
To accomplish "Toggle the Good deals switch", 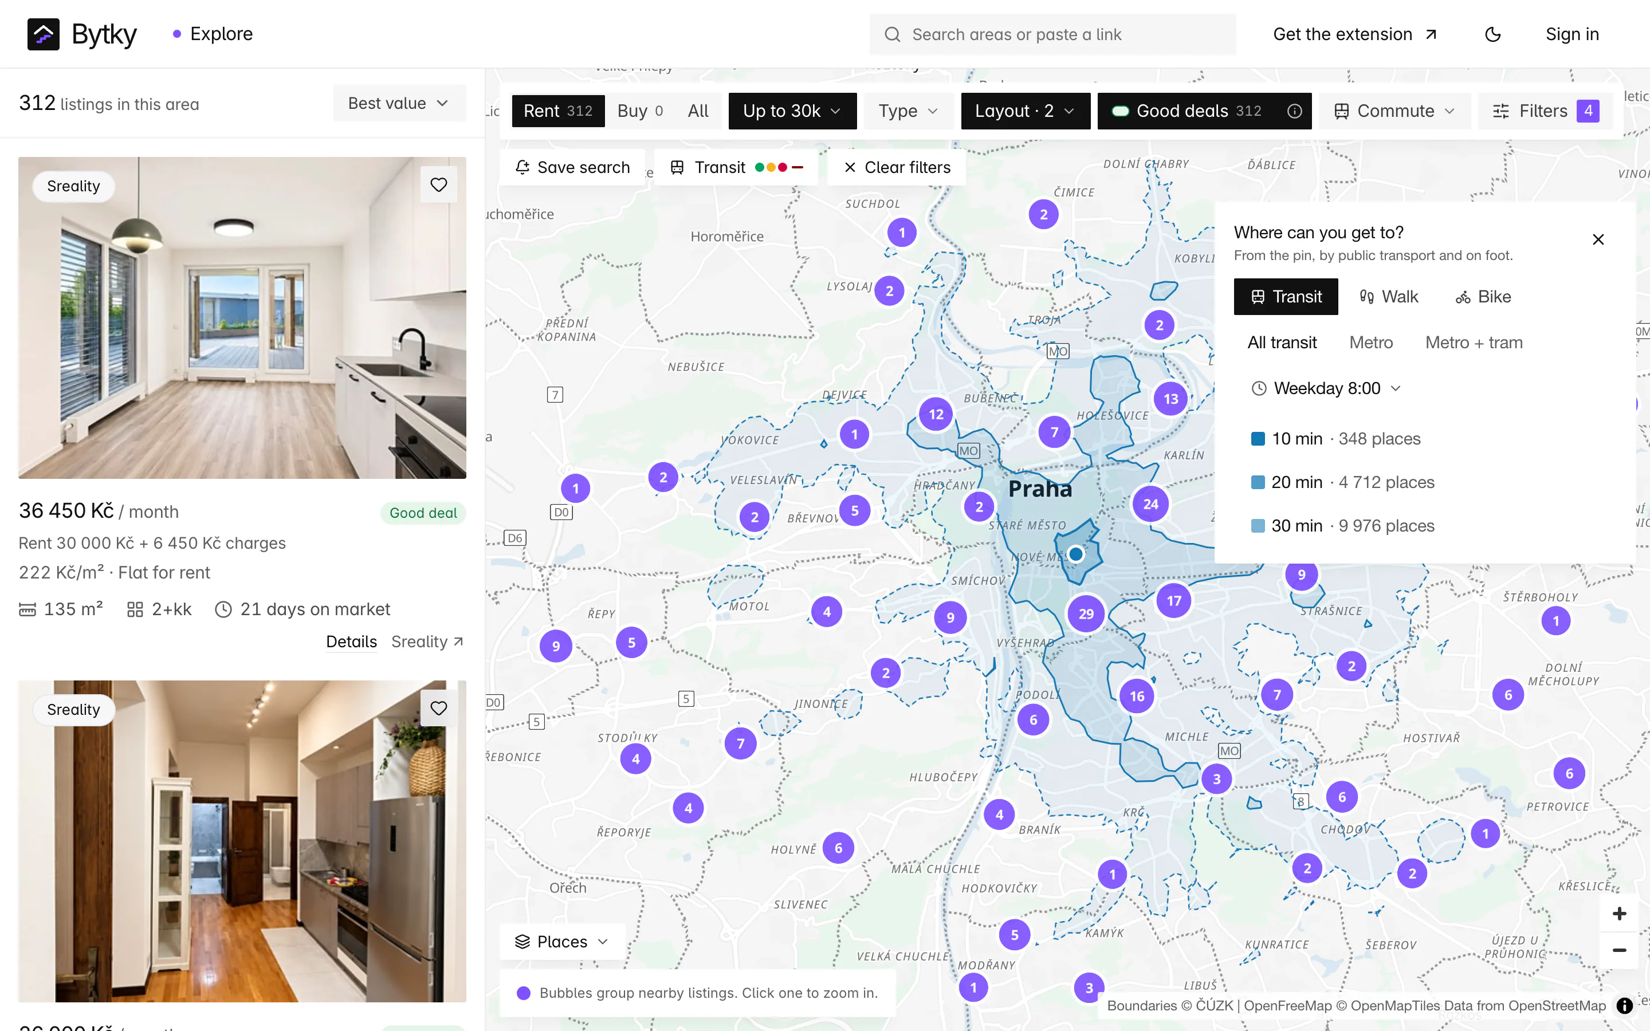I will point(1120,111).
